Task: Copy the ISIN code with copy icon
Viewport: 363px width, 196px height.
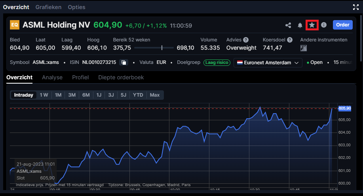Action: [x=124, y=63]
